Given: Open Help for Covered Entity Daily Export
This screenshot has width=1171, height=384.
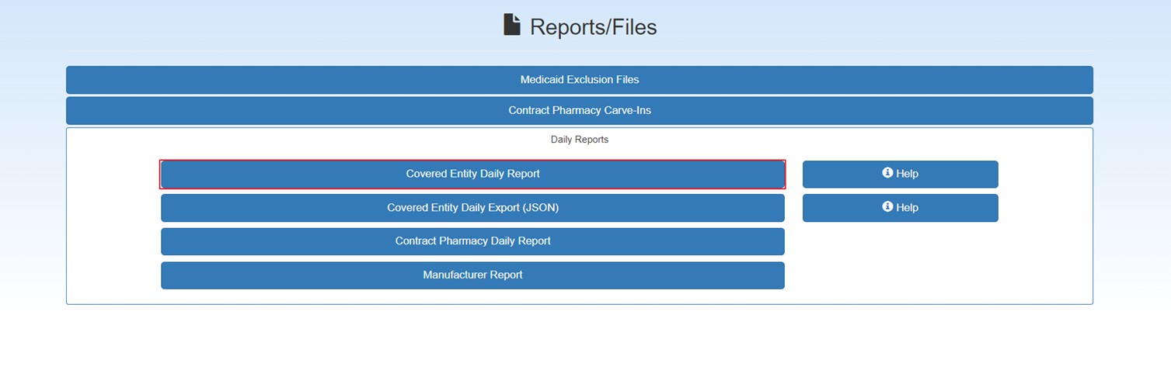Looking at the screenshot, I should (x=900, y=208).
